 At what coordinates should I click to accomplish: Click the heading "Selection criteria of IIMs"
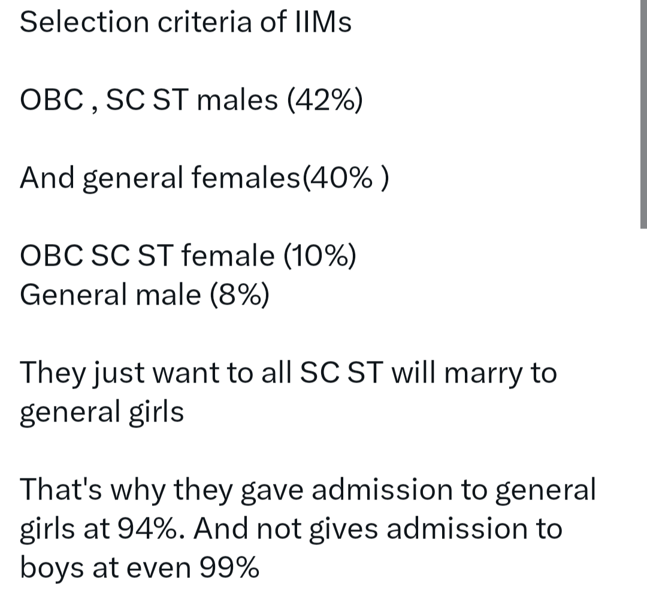pos(186,22)
